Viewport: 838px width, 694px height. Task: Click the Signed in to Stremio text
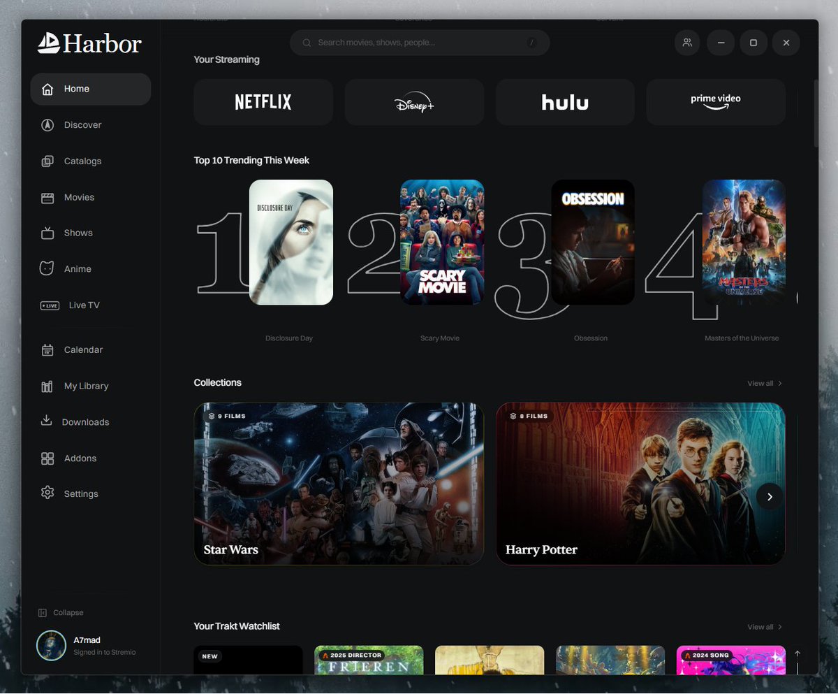point(105,653)
